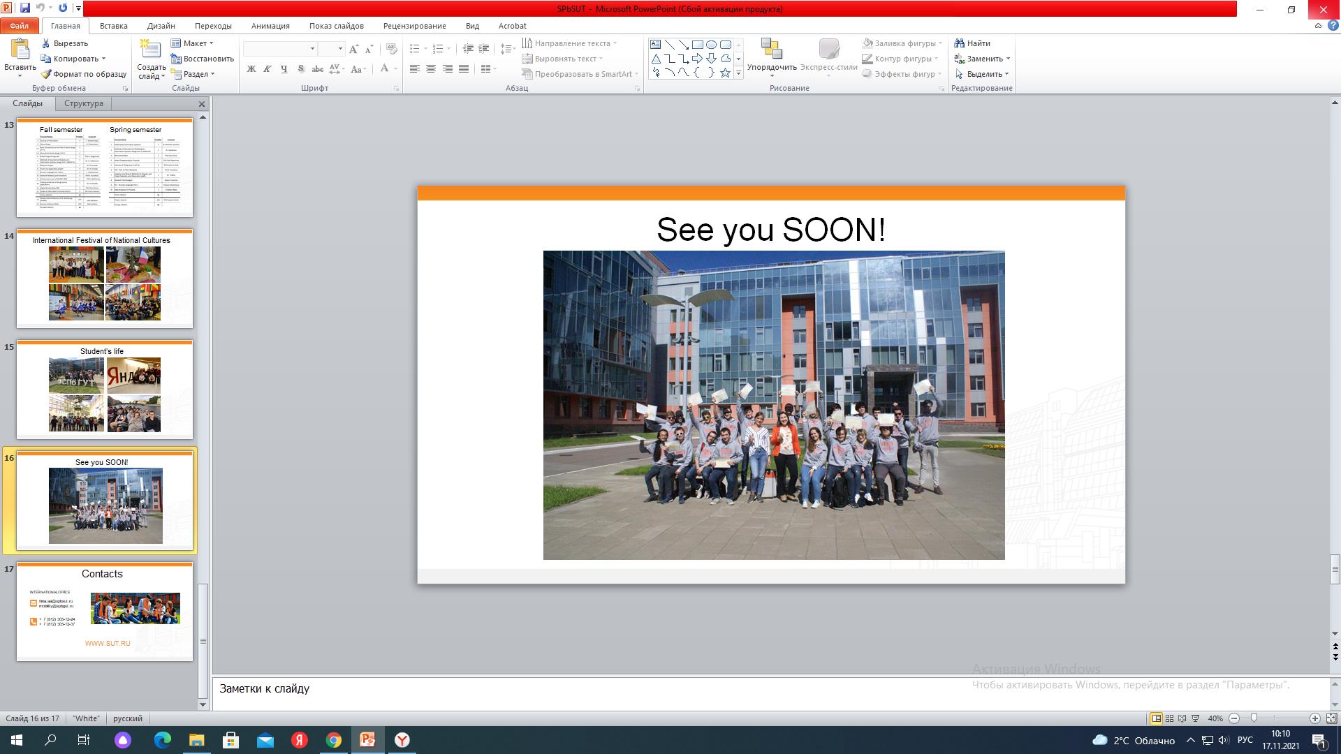
Task: Click the zoom slider handle
Action: pyautogui.click(x=1254, y=718)
